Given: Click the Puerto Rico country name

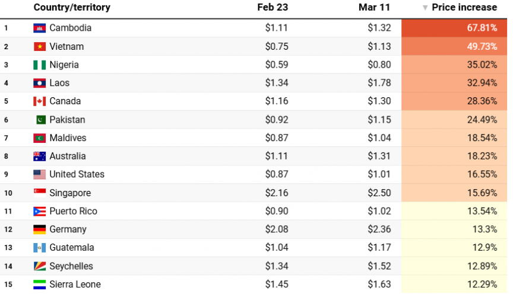Looking at the screenshot, I should click(73, 211).
